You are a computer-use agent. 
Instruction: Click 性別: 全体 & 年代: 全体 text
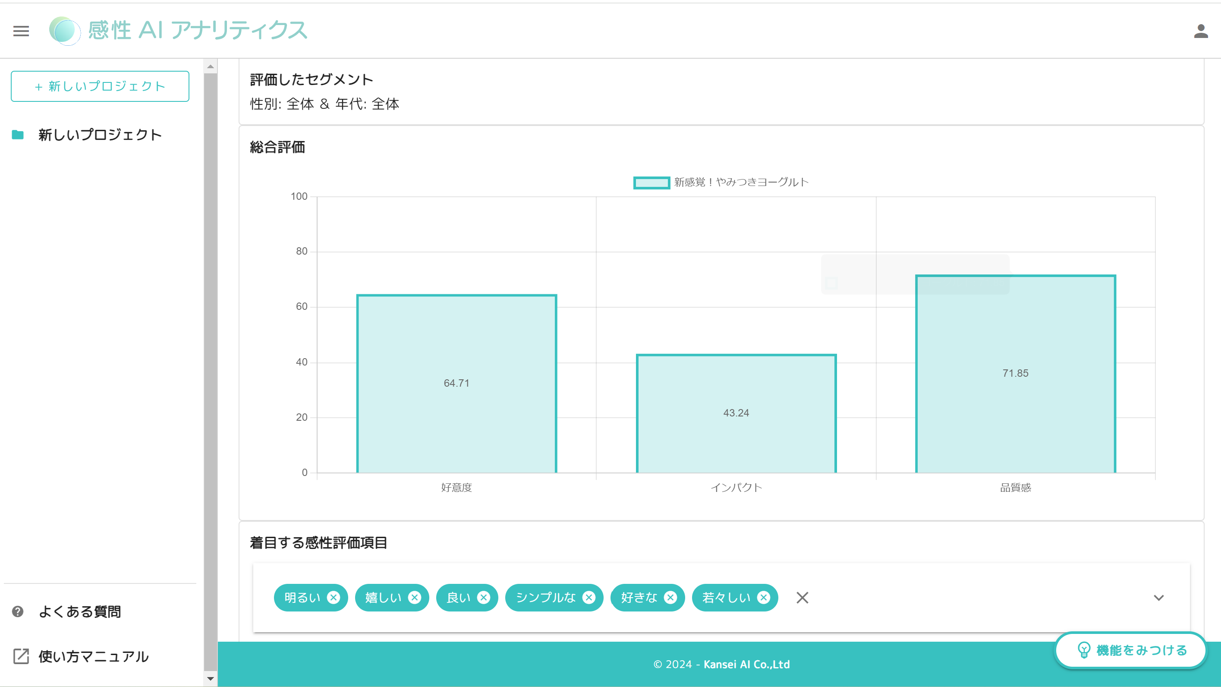(325, 104)
